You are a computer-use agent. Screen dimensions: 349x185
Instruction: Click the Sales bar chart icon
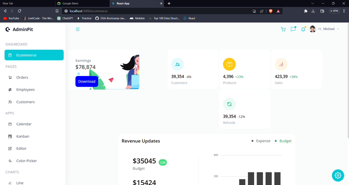pyautogui.click(x=281, y=64)
